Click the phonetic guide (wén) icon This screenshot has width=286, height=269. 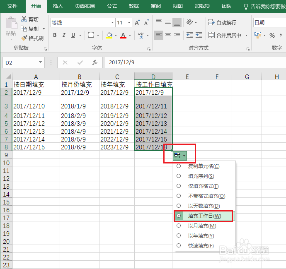141,35
